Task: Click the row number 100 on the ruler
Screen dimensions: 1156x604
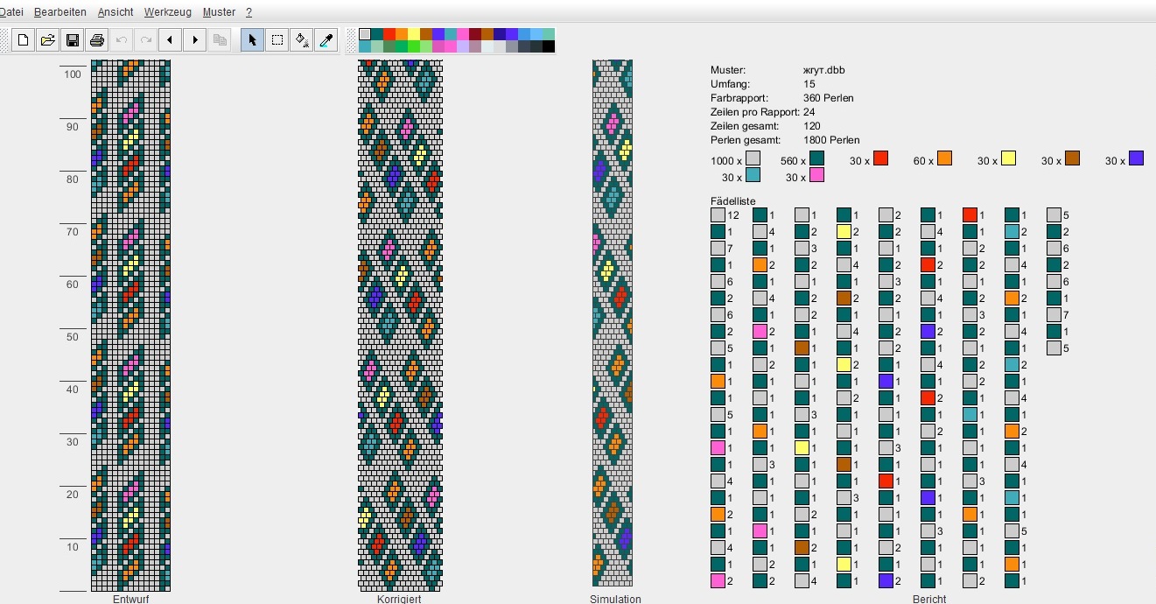Action: (72, 74)
